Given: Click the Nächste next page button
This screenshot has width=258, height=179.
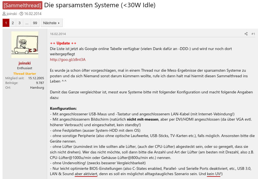Looking at the screenshot, I should click(51, 23).
